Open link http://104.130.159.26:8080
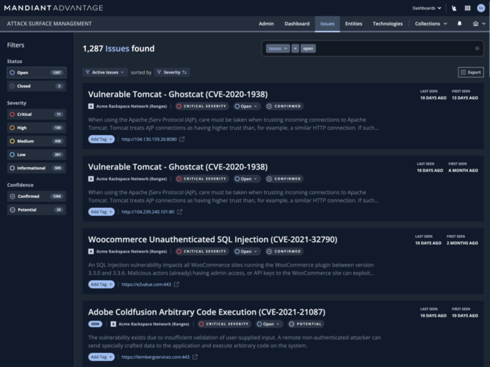This screenshot has height=367, width=490. [149, 139]
